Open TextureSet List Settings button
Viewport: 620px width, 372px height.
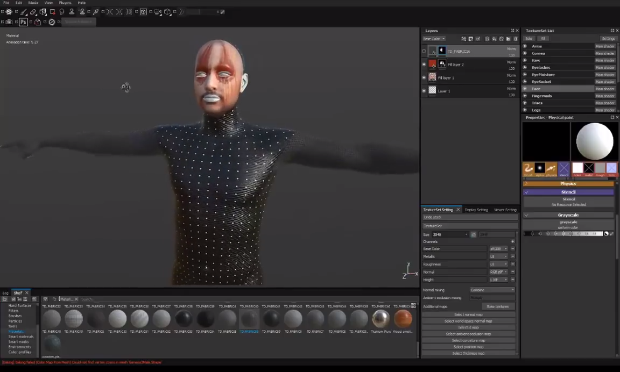608,39
